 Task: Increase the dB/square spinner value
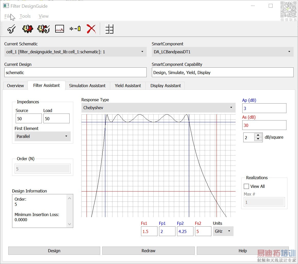pos(258,135)
